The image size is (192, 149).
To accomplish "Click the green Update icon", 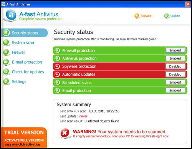I will coord(167,16).
